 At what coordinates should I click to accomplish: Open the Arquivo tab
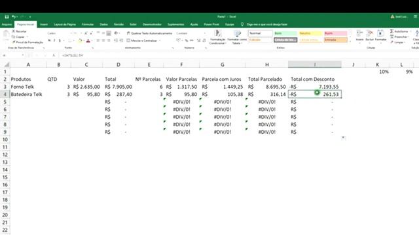click(7, 24)
